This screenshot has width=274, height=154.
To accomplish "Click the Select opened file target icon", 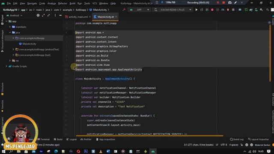I will pyautogui.click(x=38, y=15).
